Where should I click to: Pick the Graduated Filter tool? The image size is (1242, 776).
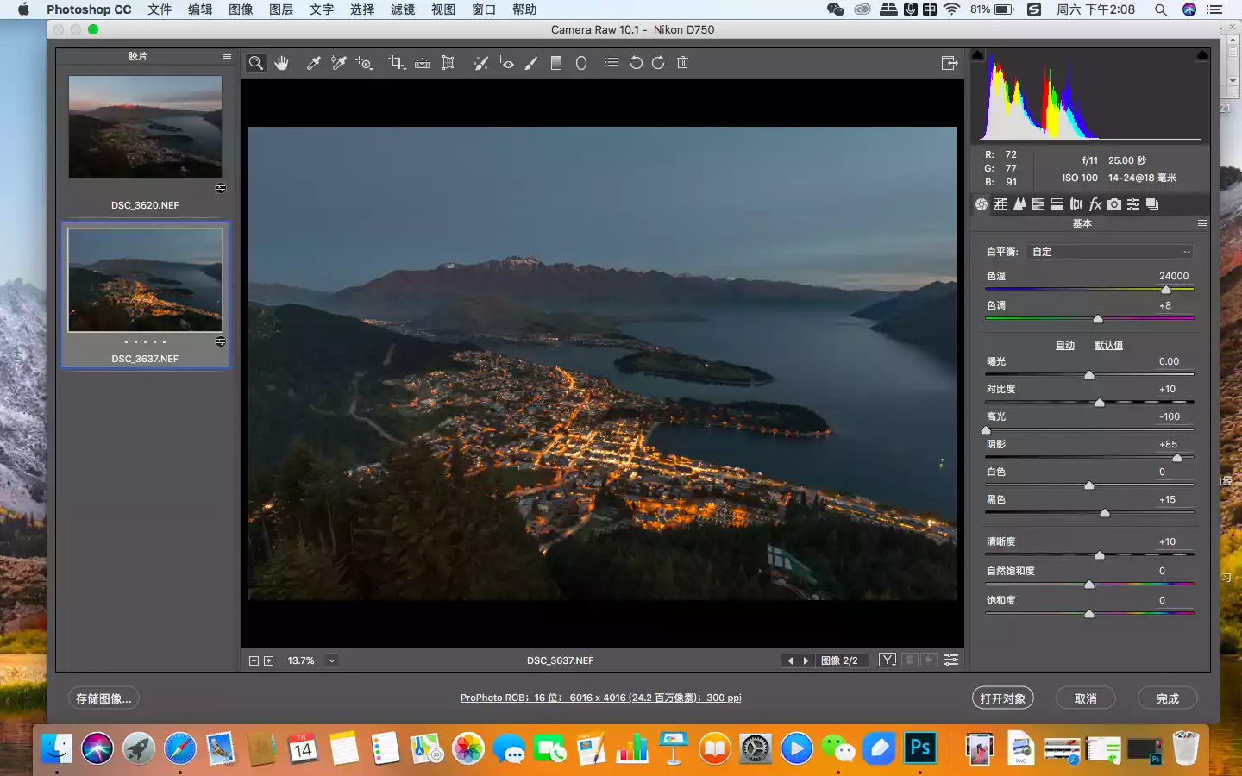[556, 63]
